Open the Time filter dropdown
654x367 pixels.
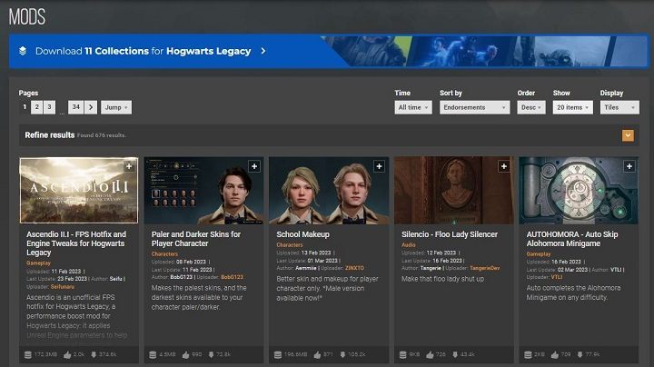click(x=413, y=107)
